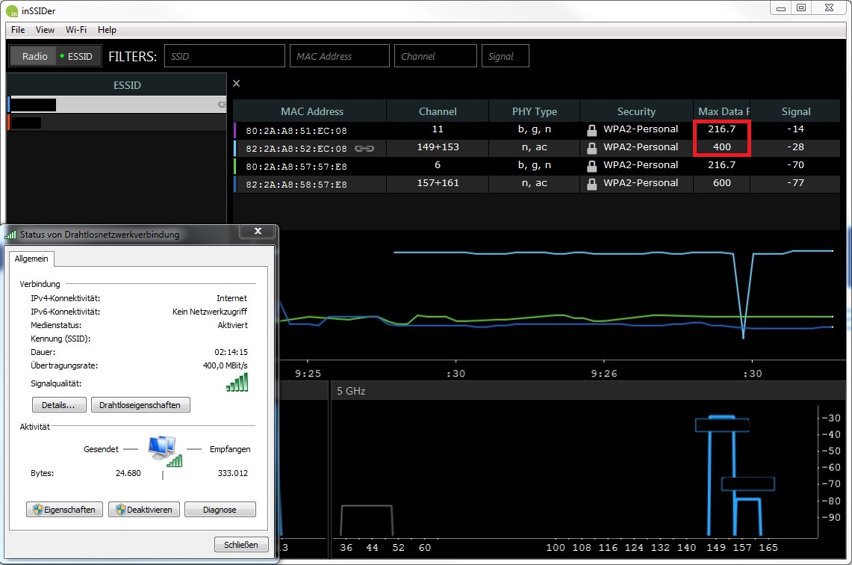Focus the Signal filter field
This screenshot has height=565, width=852.
[x=506, y=56]
